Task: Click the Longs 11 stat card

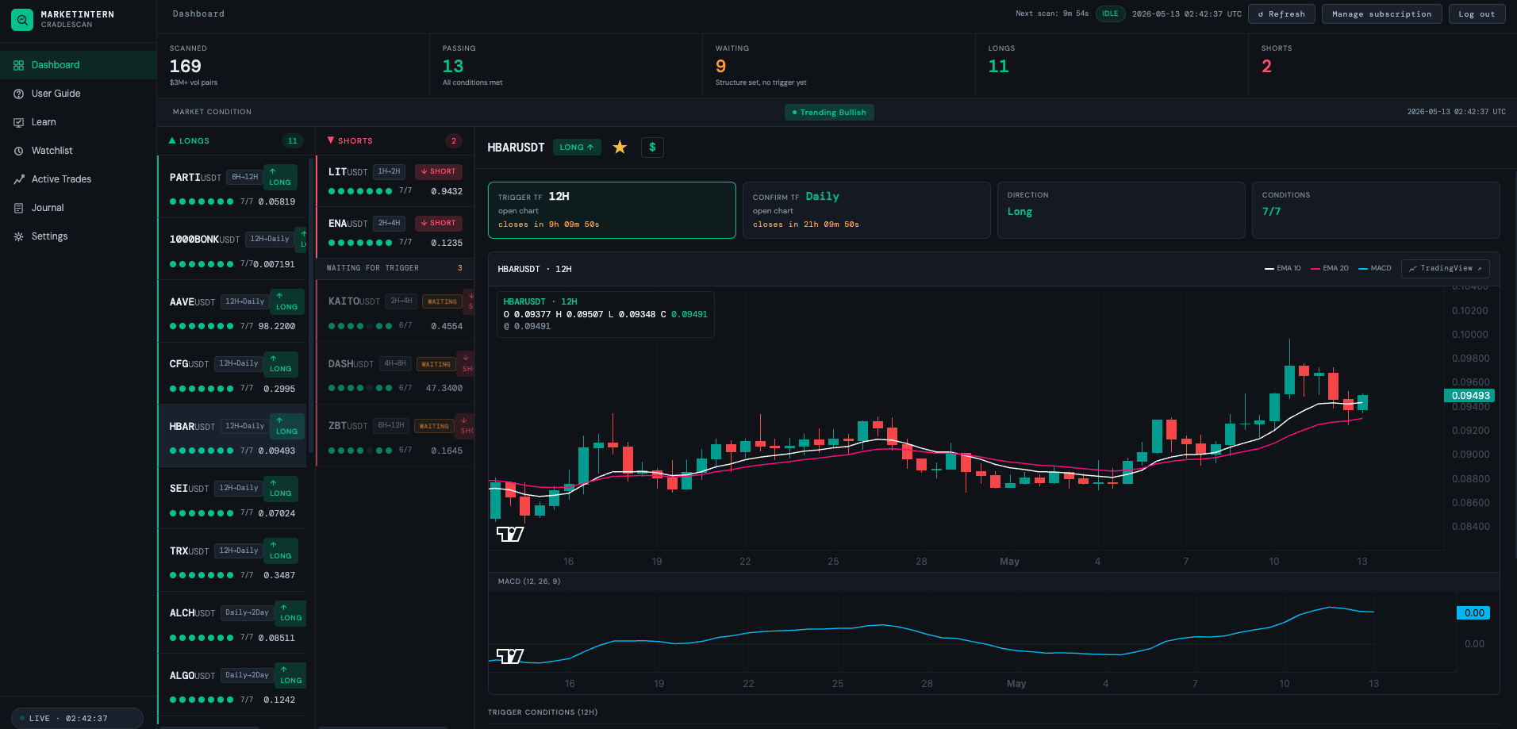Action: [1112, 66]
